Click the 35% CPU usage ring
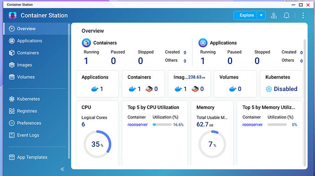 click(x=97, y=144)
